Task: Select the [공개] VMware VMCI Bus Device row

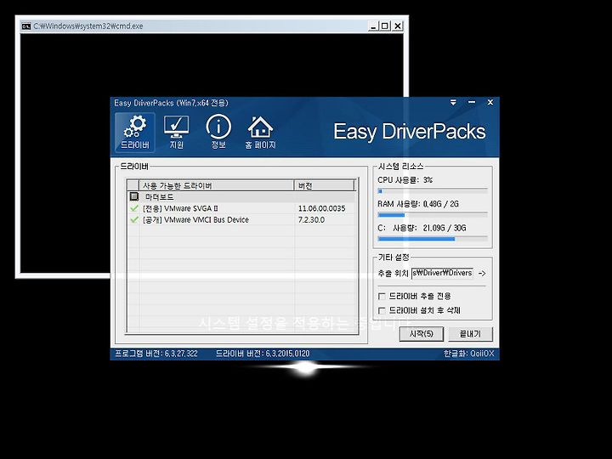Action: [241, 220]
